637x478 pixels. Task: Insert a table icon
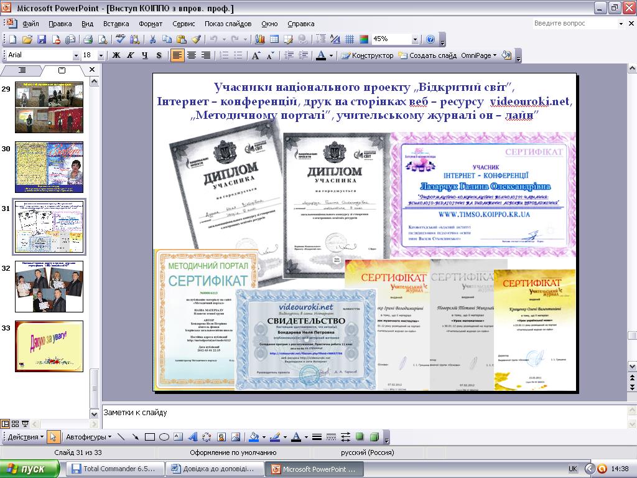pyautogui.click(x=274, y=39)
